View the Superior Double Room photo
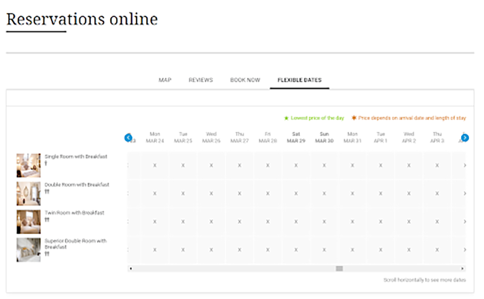This screenshot has width=484, height=299. click(28, 250)
